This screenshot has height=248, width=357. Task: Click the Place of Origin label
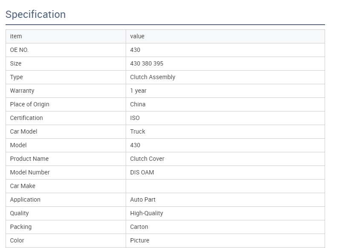pos(30,104)
